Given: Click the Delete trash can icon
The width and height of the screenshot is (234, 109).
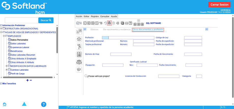Looking at the screenshot, I should (x=114, y=23).
